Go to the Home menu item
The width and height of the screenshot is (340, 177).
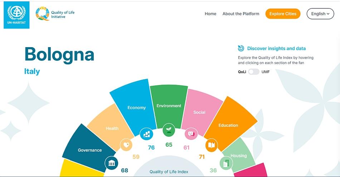tap(210, 14)
